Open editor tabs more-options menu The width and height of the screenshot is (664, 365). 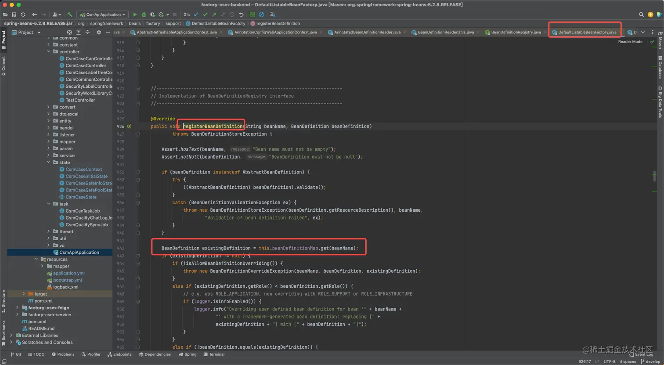tap(653, 32)
